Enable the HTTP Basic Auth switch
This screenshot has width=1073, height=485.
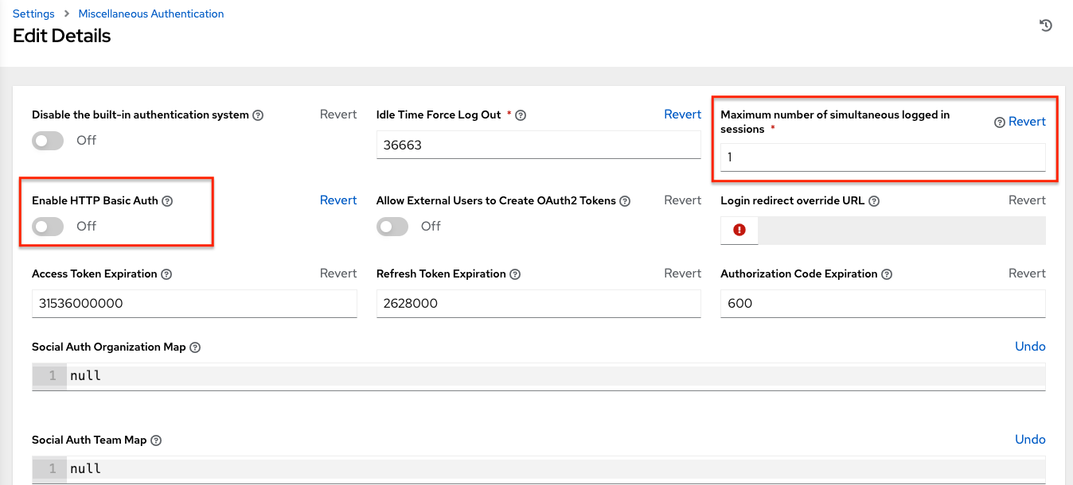(x=48, y=227)
